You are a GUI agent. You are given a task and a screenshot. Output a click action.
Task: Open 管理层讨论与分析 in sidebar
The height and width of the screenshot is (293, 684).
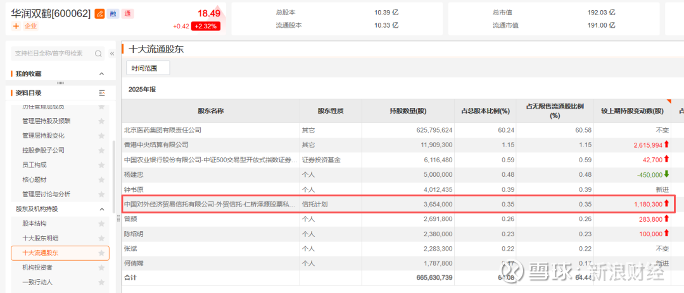pos(46,194)
